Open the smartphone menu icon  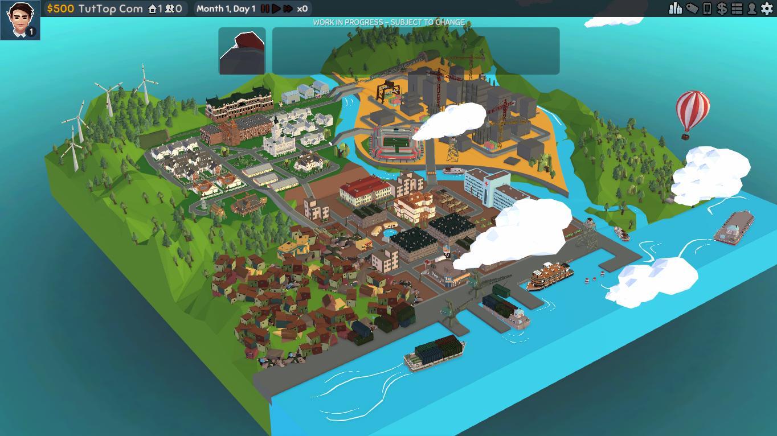(x=707, y=9)
